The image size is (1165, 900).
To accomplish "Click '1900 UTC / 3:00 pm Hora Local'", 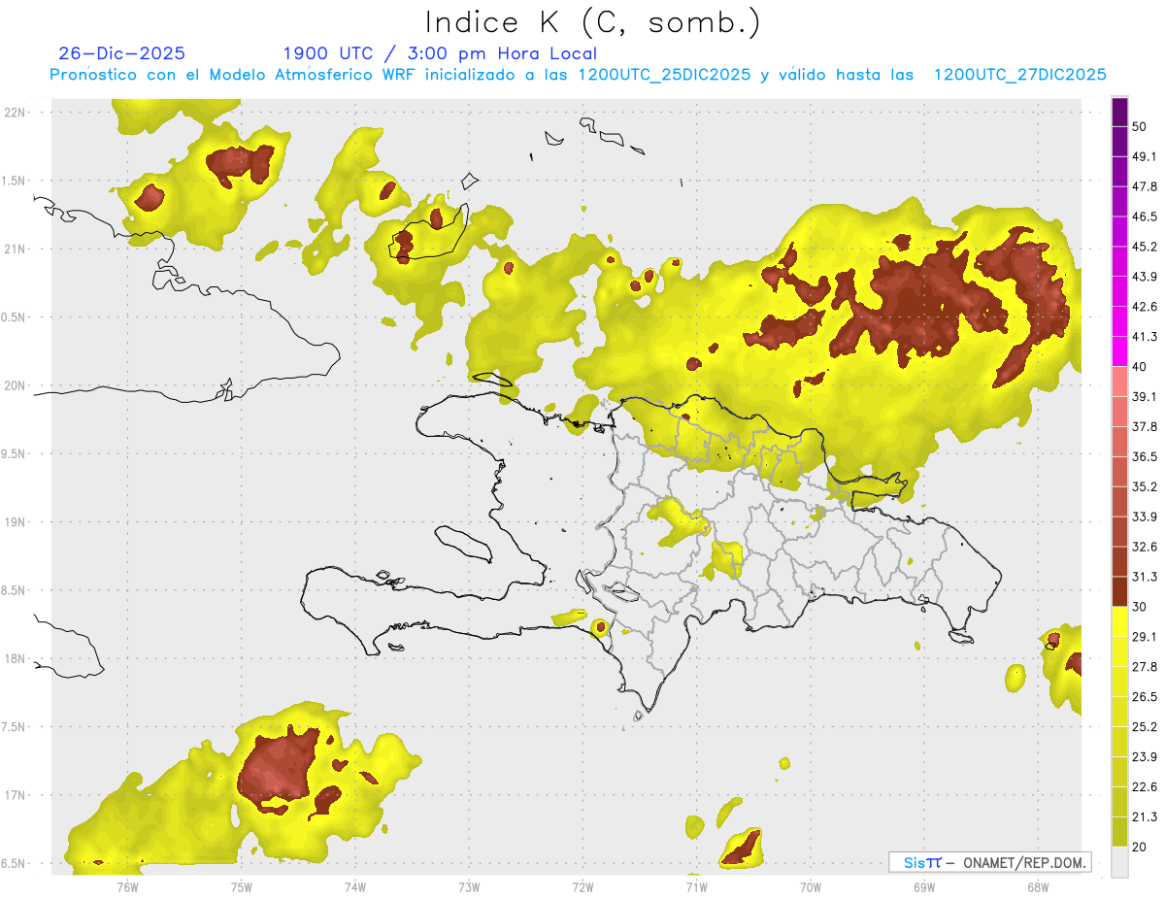I will point(440,53).
